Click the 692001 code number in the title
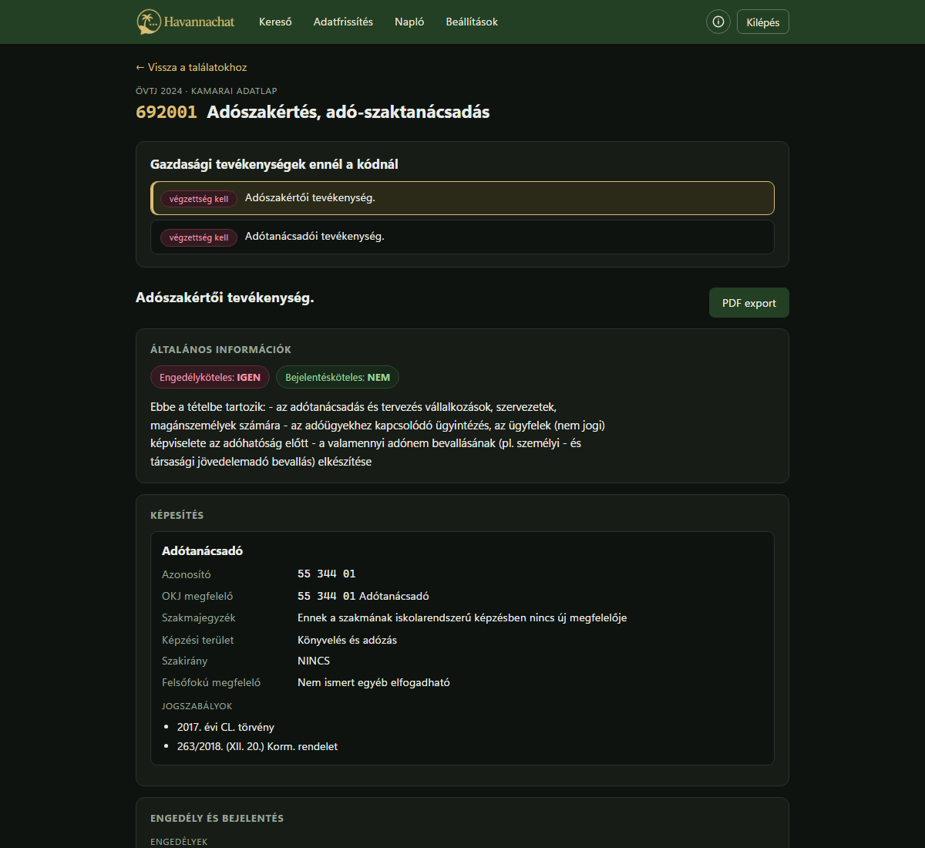This screenshot has height=848, width=925. pos(166,112)
